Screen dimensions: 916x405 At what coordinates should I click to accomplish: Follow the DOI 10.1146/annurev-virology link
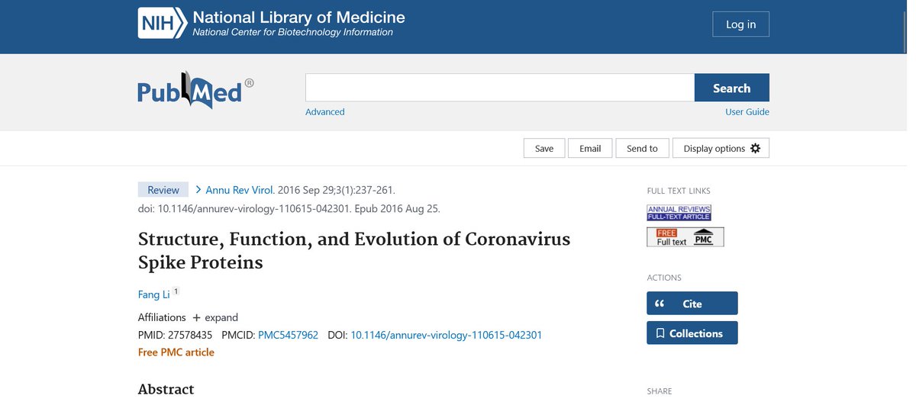(446, 335)
